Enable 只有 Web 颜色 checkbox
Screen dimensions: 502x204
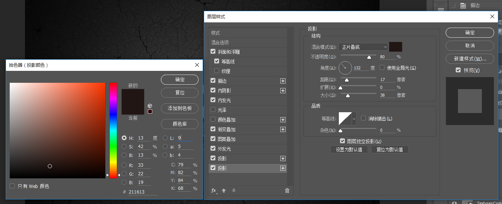pos(12,186)
